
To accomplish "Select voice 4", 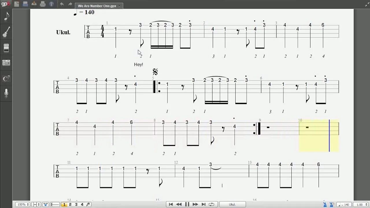I will click(x=82, y=205).
